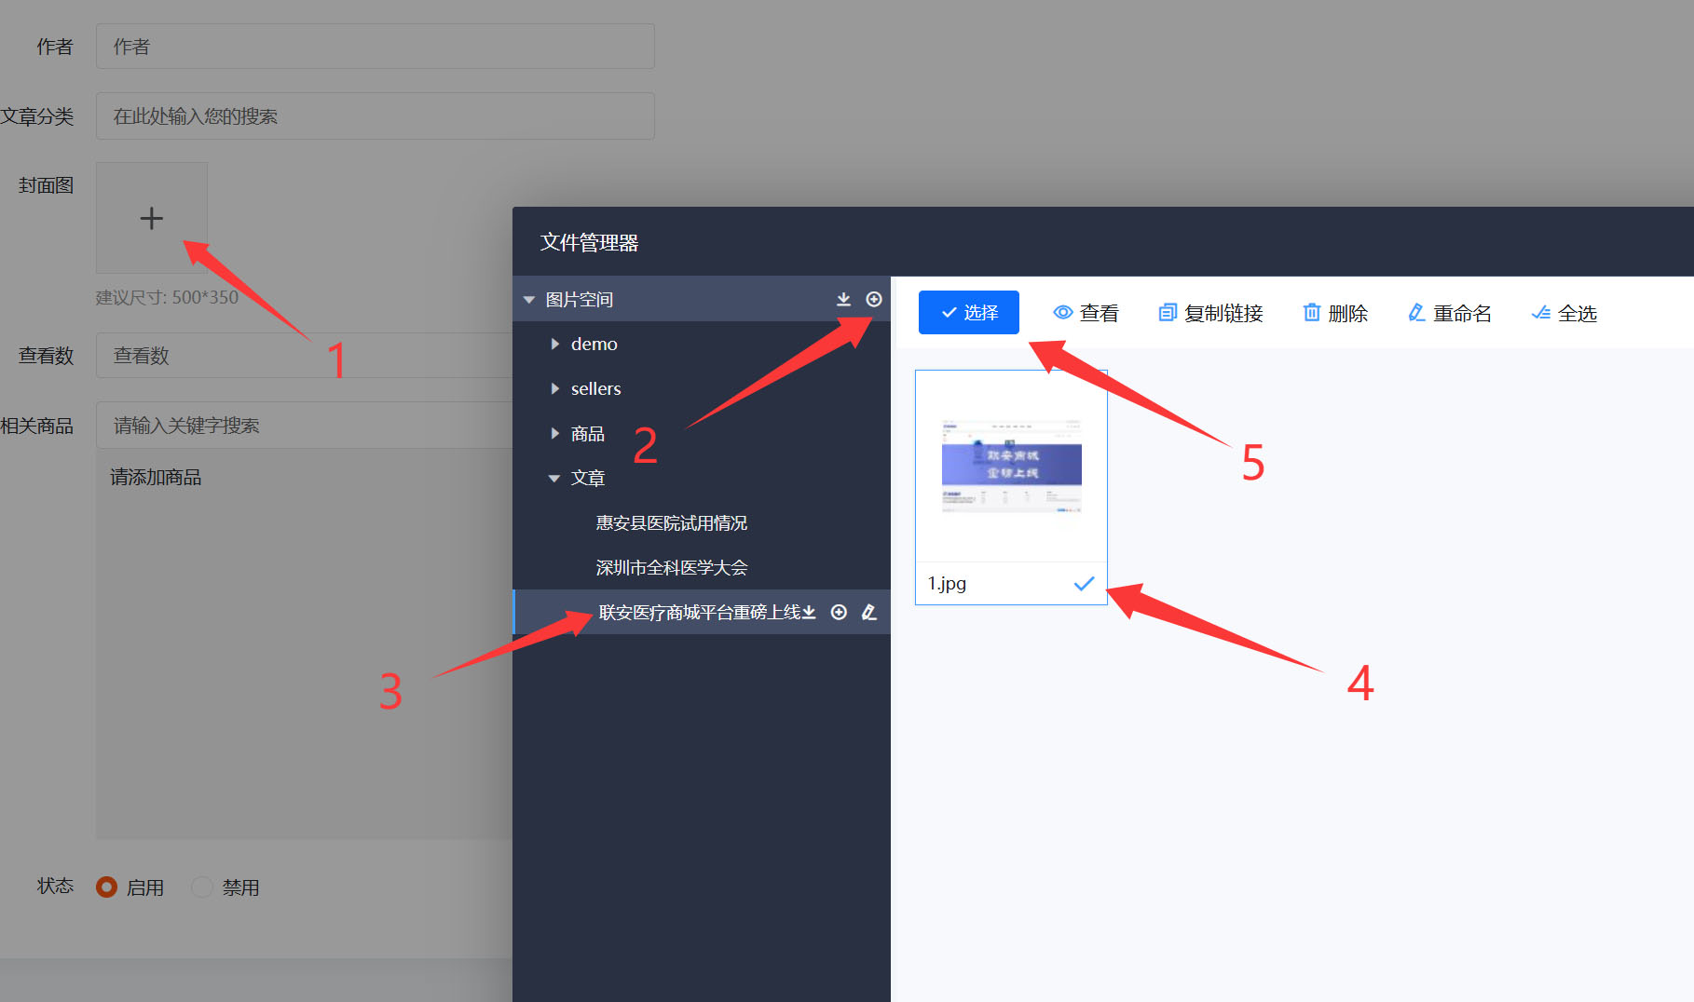The width and height of the screenshot is (1694, 1002).
Task: Click the blue 选择 button
Action: (x=968, y=312)
